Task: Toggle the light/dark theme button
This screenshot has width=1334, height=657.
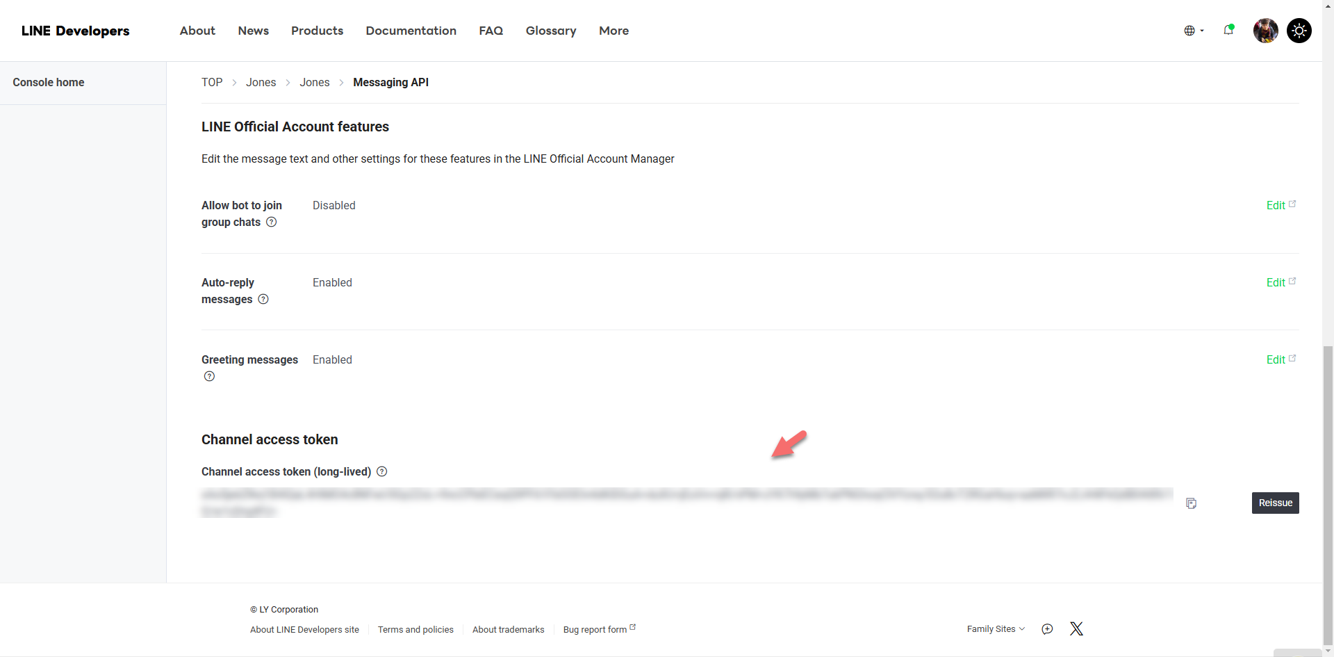Action: [1299, 31]
